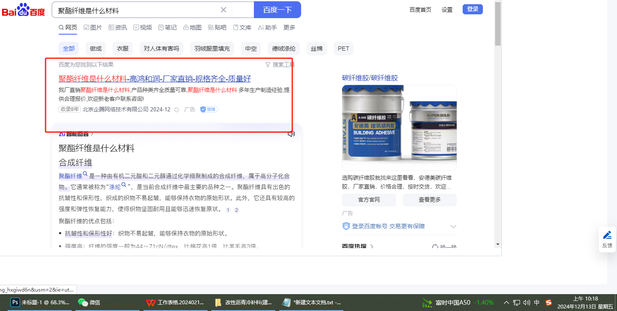The width and height of the screenshot is (617, 311).
Task: Open the ad result titled 聚酯纤维是什么材料-高鸿和润
Action: click(x=155, y=78)
